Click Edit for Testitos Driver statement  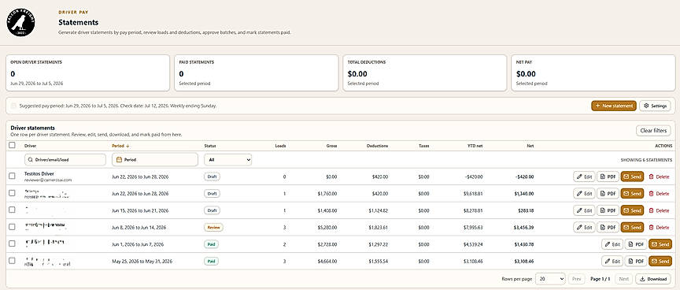pyautogui.click(x=584, y=177)
